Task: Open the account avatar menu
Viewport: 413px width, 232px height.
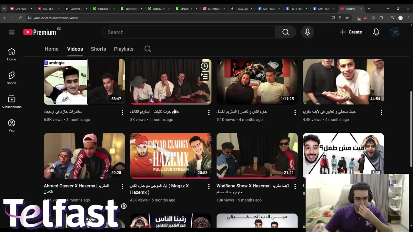Action: 395,32
